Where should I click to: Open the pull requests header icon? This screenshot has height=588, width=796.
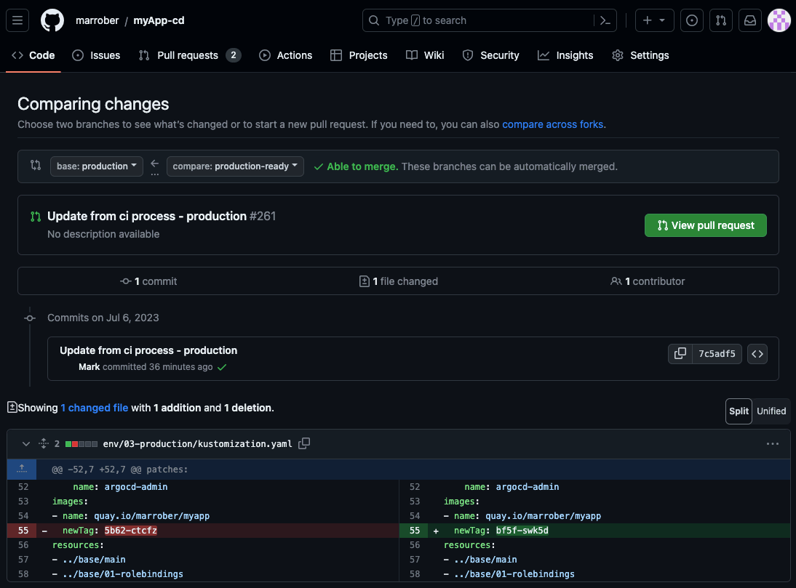point(720,20)
